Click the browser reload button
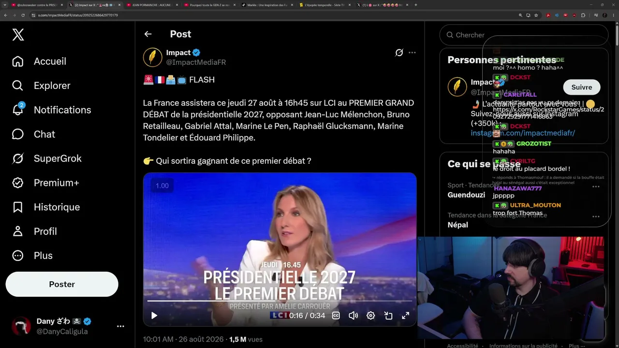 23,15
